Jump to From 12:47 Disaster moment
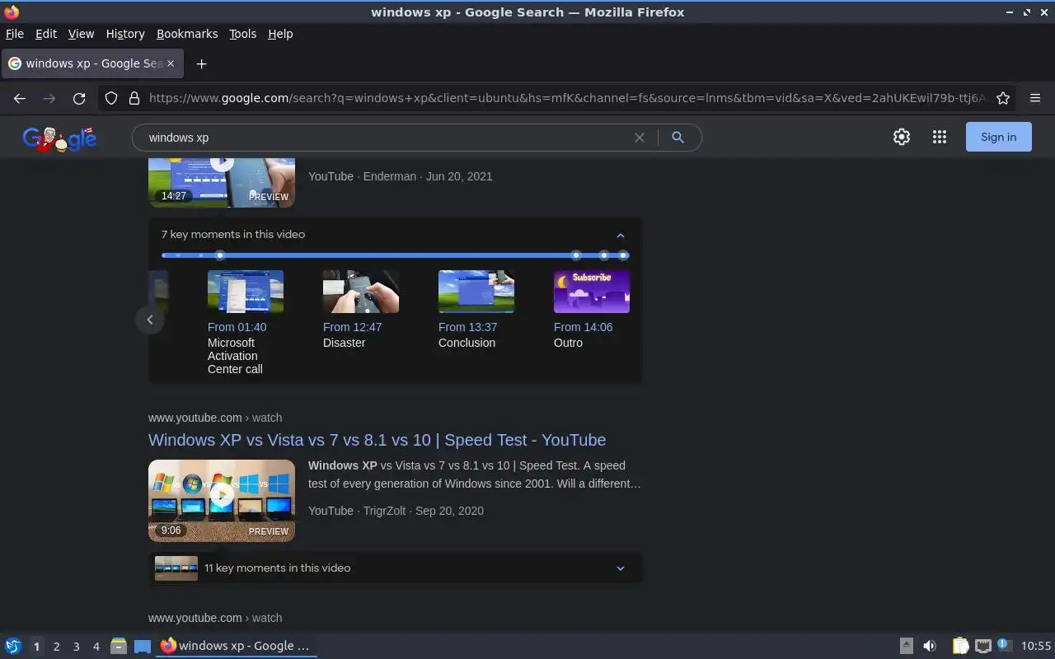Screen dimensions: 1055x659 (x=352, y=327)
